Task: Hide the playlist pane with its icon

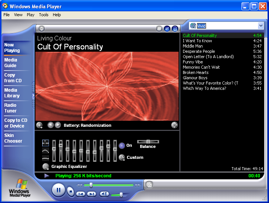Action: [174, 29]
